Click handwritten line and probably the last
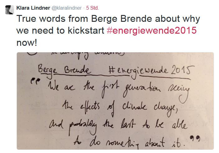This screenshot has height=153, width=219. (118, 126)
